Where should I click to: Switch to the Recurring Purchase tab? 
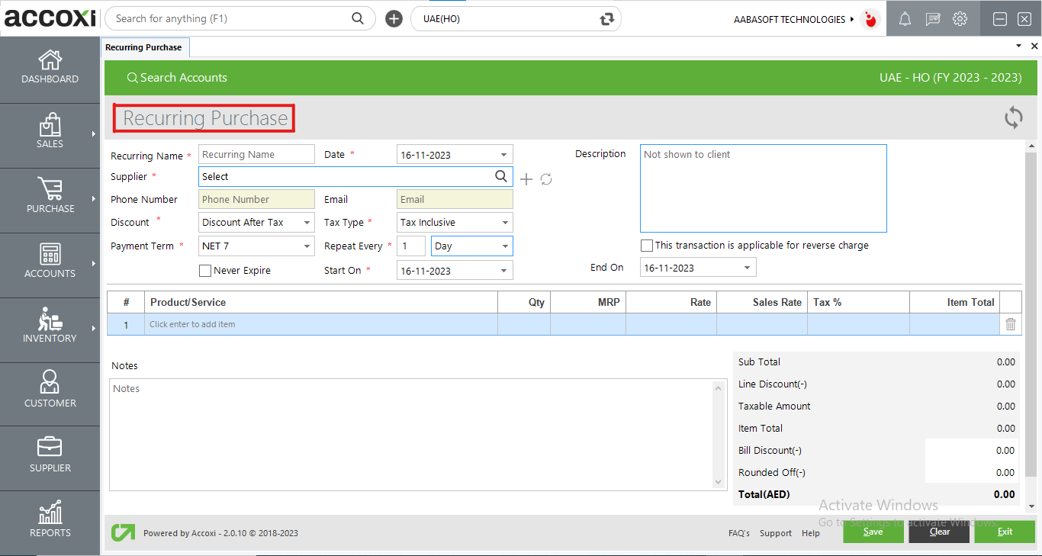coord(145,47)
